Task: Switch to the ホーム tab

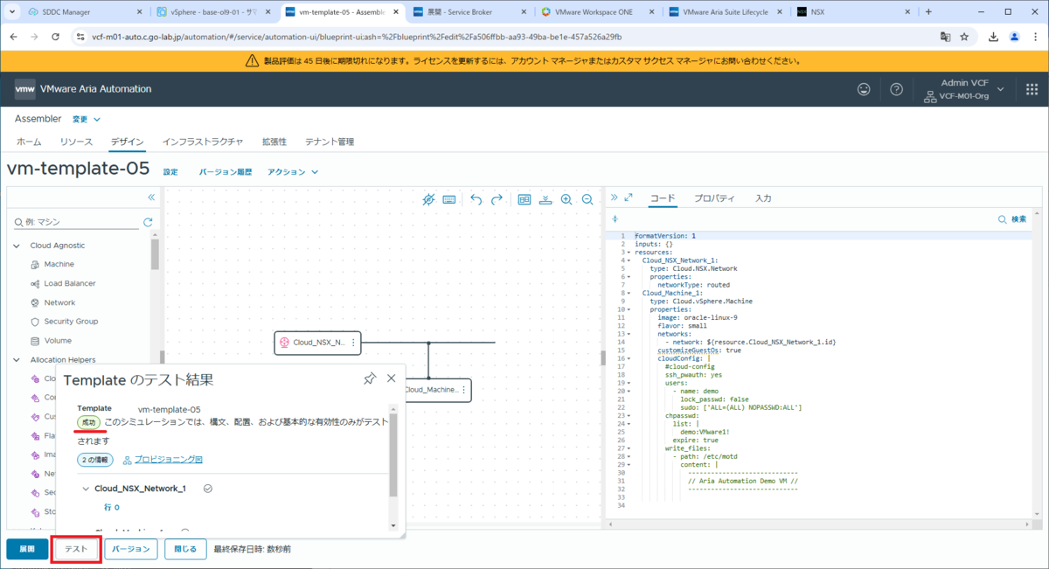Action: click(29, 142)
